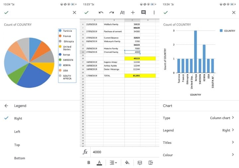Click the fx function icon
Viewport: 239px width, 168px height.
pyautogui.click(x=85, y=152)
